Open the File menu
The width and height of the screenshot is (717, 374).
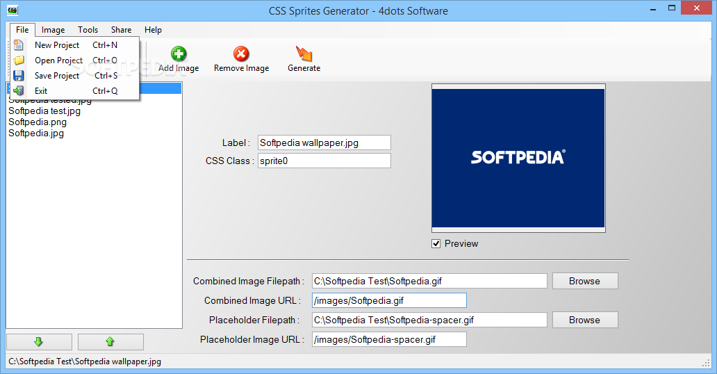click(x=22, y=30)
